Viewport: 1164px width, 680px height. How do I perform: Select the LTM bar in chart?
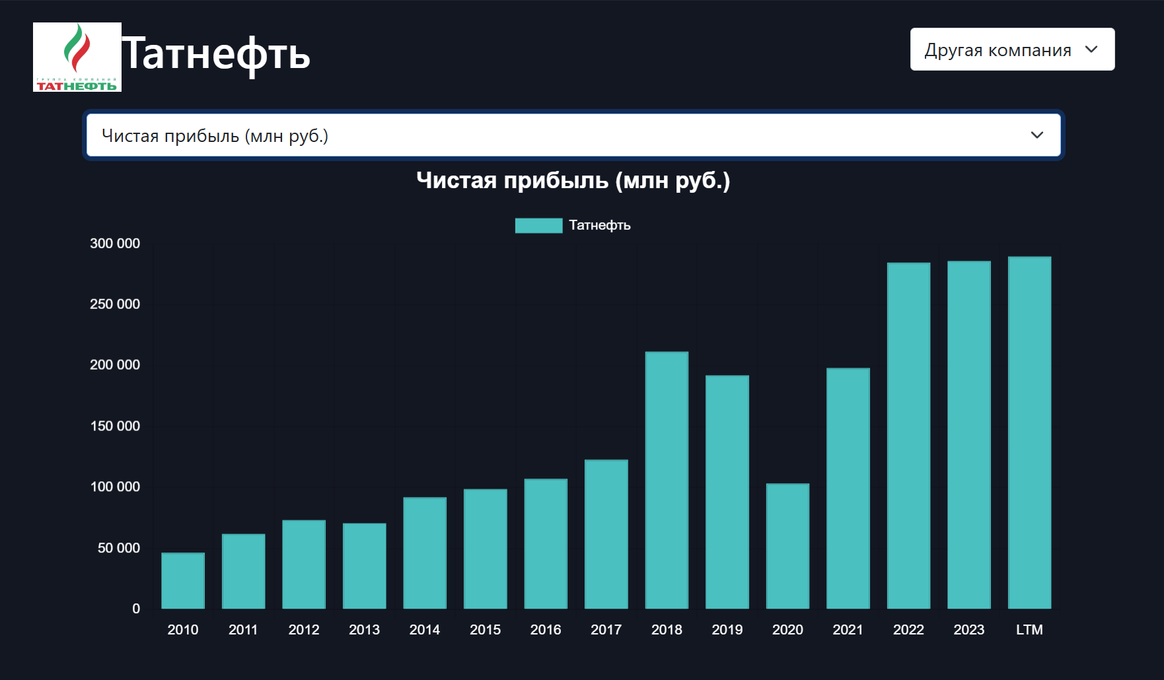(x=1029, y=432)
